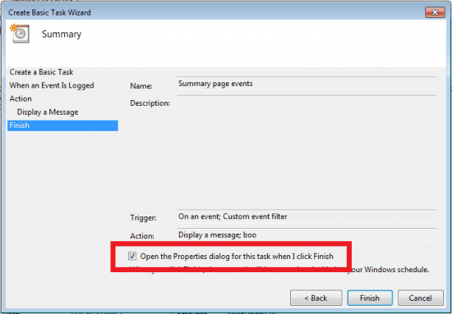Close the Create Basic Task Wizard window
Screen dimensions: 452x314
435,12
